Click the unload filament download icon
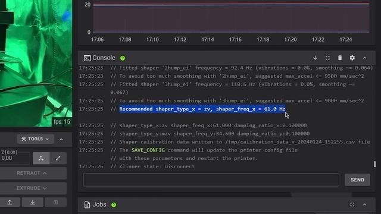Image resolution: width=381 pixels, height=214 pixels. [33, 202]
